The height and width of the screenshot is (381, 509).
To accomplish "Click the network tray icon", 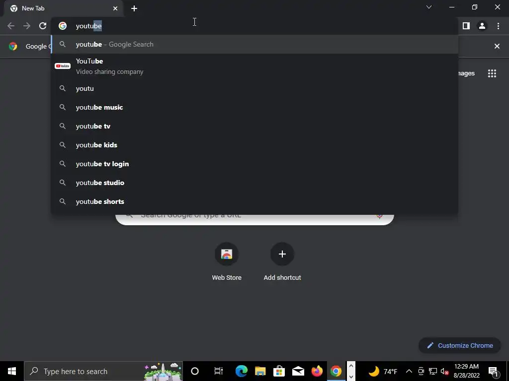I will pos(433,371).
